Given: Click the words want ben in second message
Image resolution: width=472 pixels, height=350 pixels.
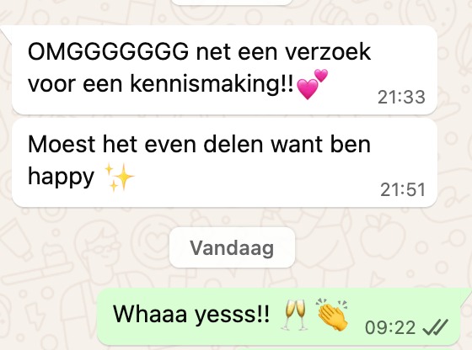Looking at the screenshot, I should click(320, 144).
